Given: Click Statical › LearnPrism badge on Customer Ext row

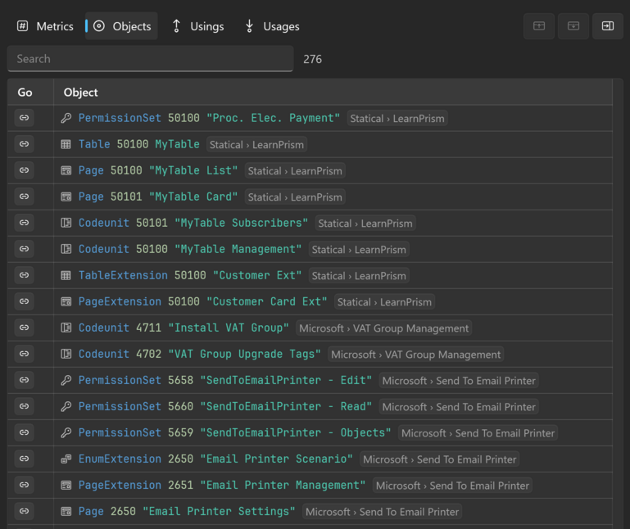Looking at the screenshot, I should pyautogui.click(x=359, y=276).
